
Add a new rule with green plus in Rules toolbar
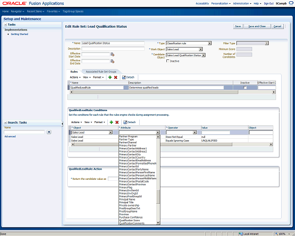pyautogui.click(x=110, y=77)
